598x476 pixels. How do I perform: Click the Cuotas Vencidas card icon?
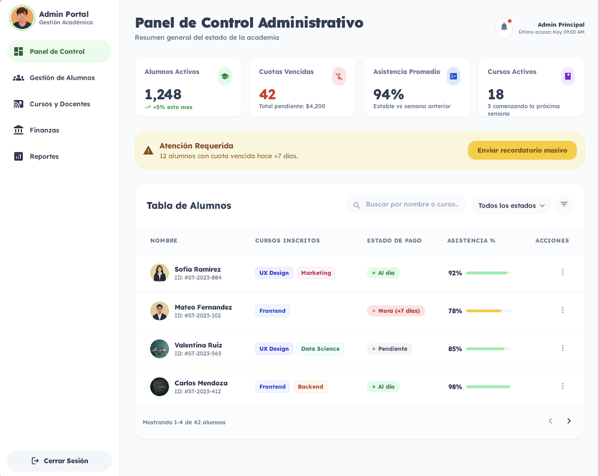coord(339,76)
